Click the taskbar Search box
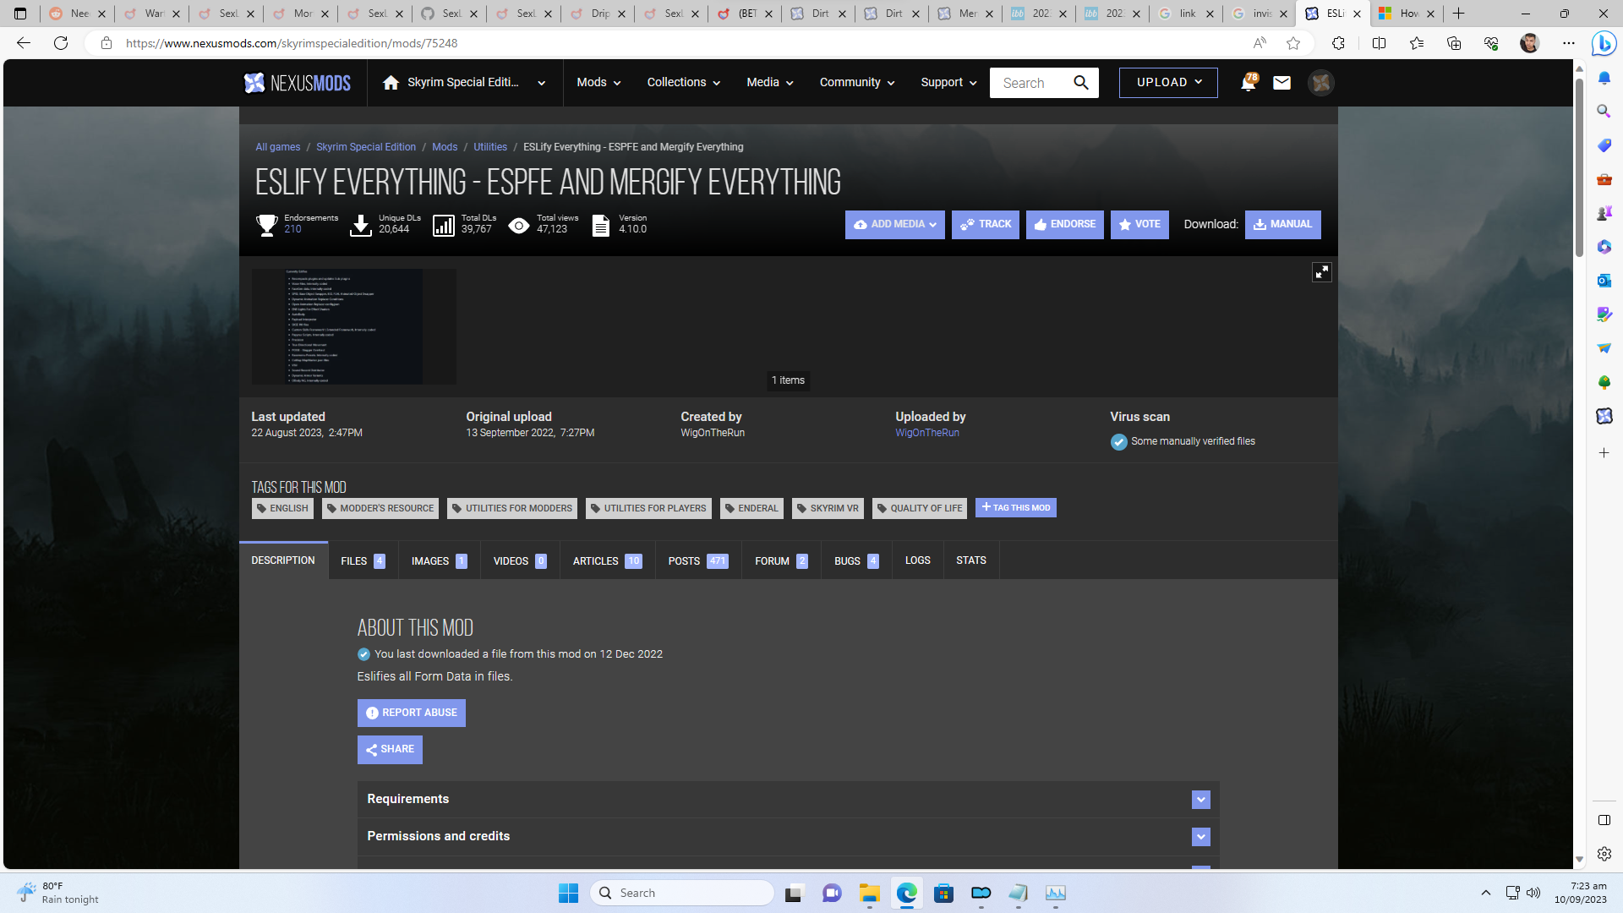1623x913 pixels. click(682, 893)
